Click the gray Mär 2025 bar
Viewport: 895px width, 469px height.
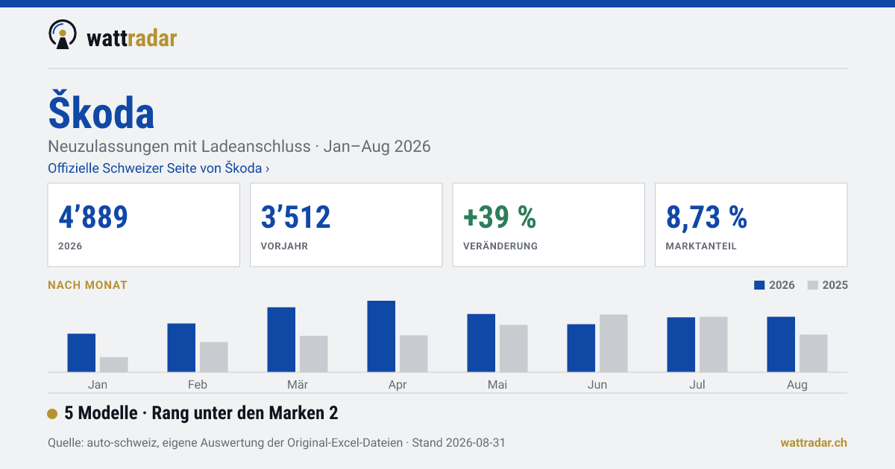pos(314,354)
